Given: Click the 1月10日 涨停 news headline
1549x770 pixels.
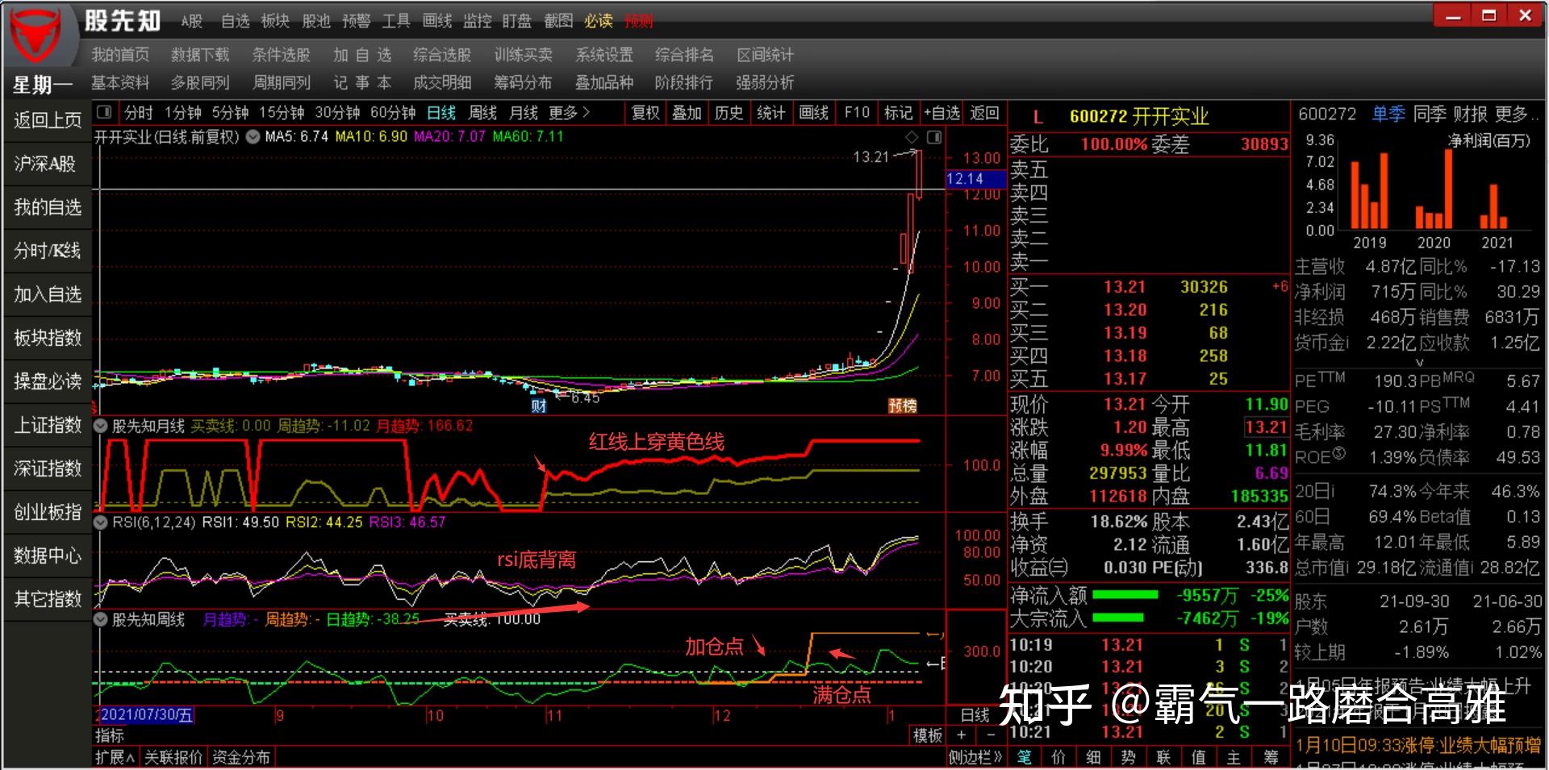Looking at the screenshot, I should tap(1419, 745).
